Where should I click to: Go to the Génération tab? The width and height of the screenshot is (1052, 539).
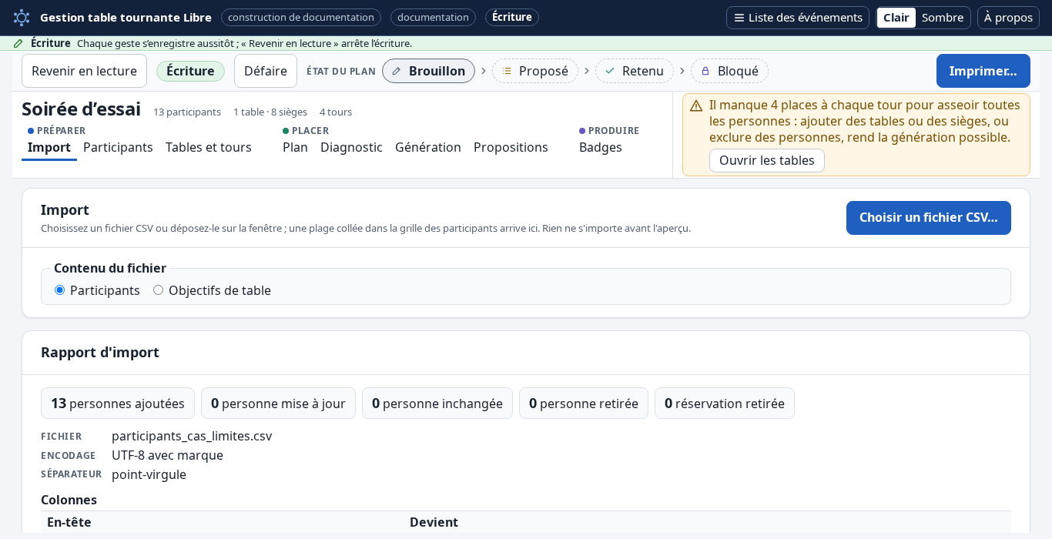428,147
